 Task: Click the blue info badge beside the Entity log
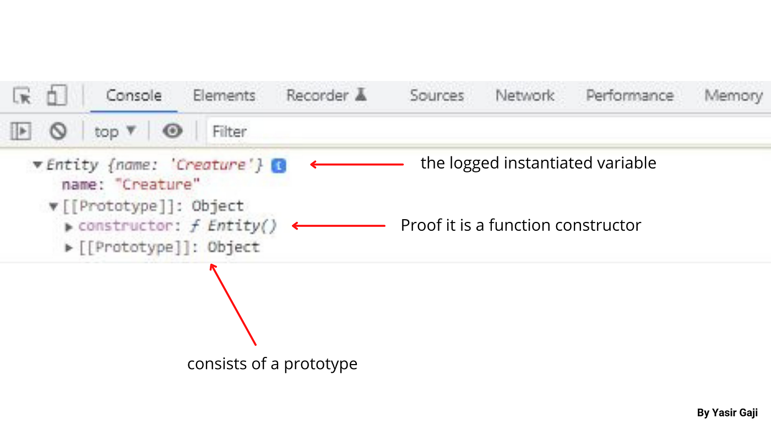coord(279,165)
